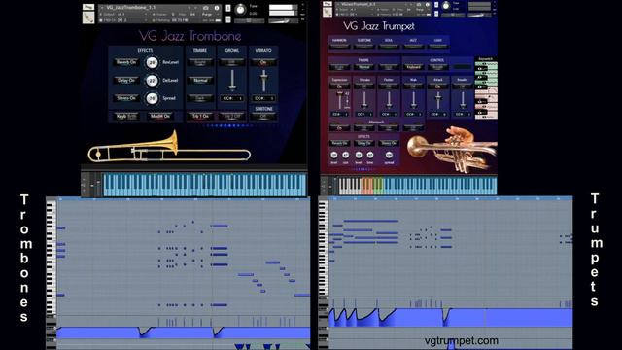Toggle Stereo On in the trumpet effects
Screen dimensions: 622x350
click(x=389, y=143)
